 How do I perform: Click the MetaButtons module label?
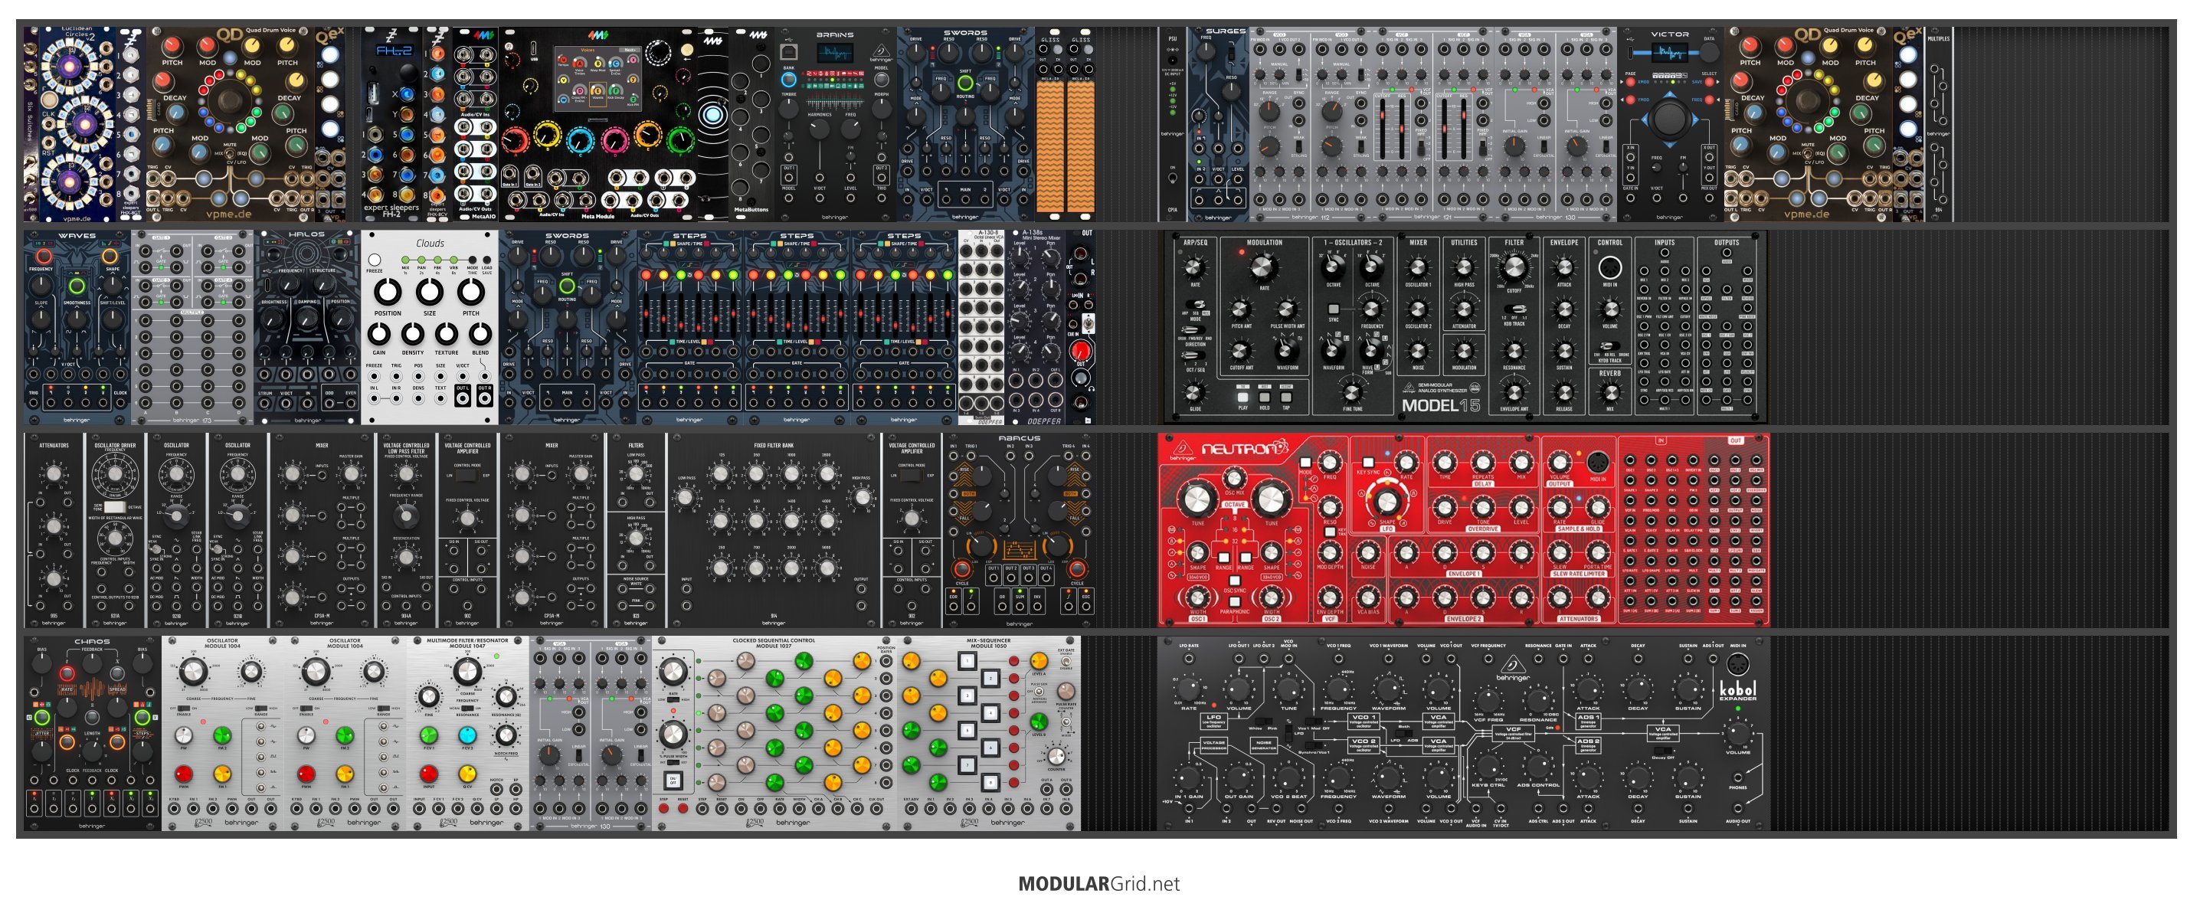(x=751, y=209)
